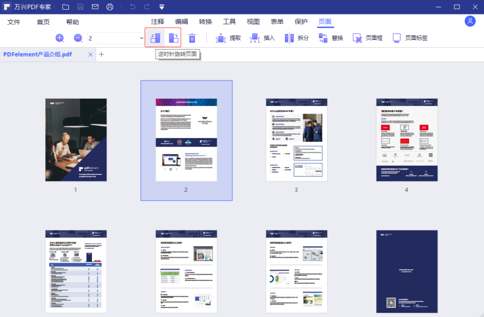
Task: Switch to the 工具 tab
Action: (229, 22)
